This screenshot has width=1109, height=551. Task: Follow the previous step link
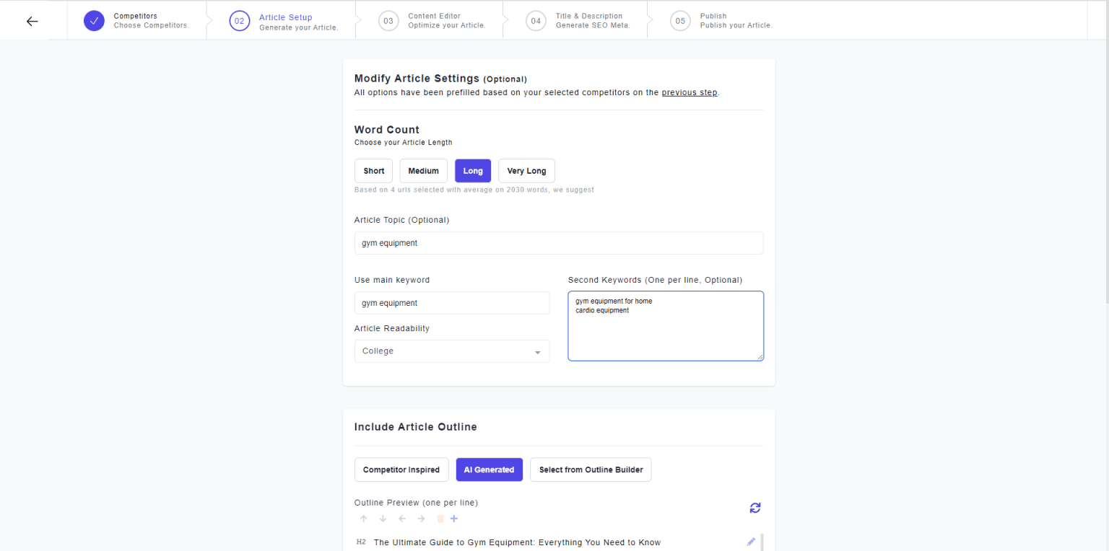click(x=689, y=92)
